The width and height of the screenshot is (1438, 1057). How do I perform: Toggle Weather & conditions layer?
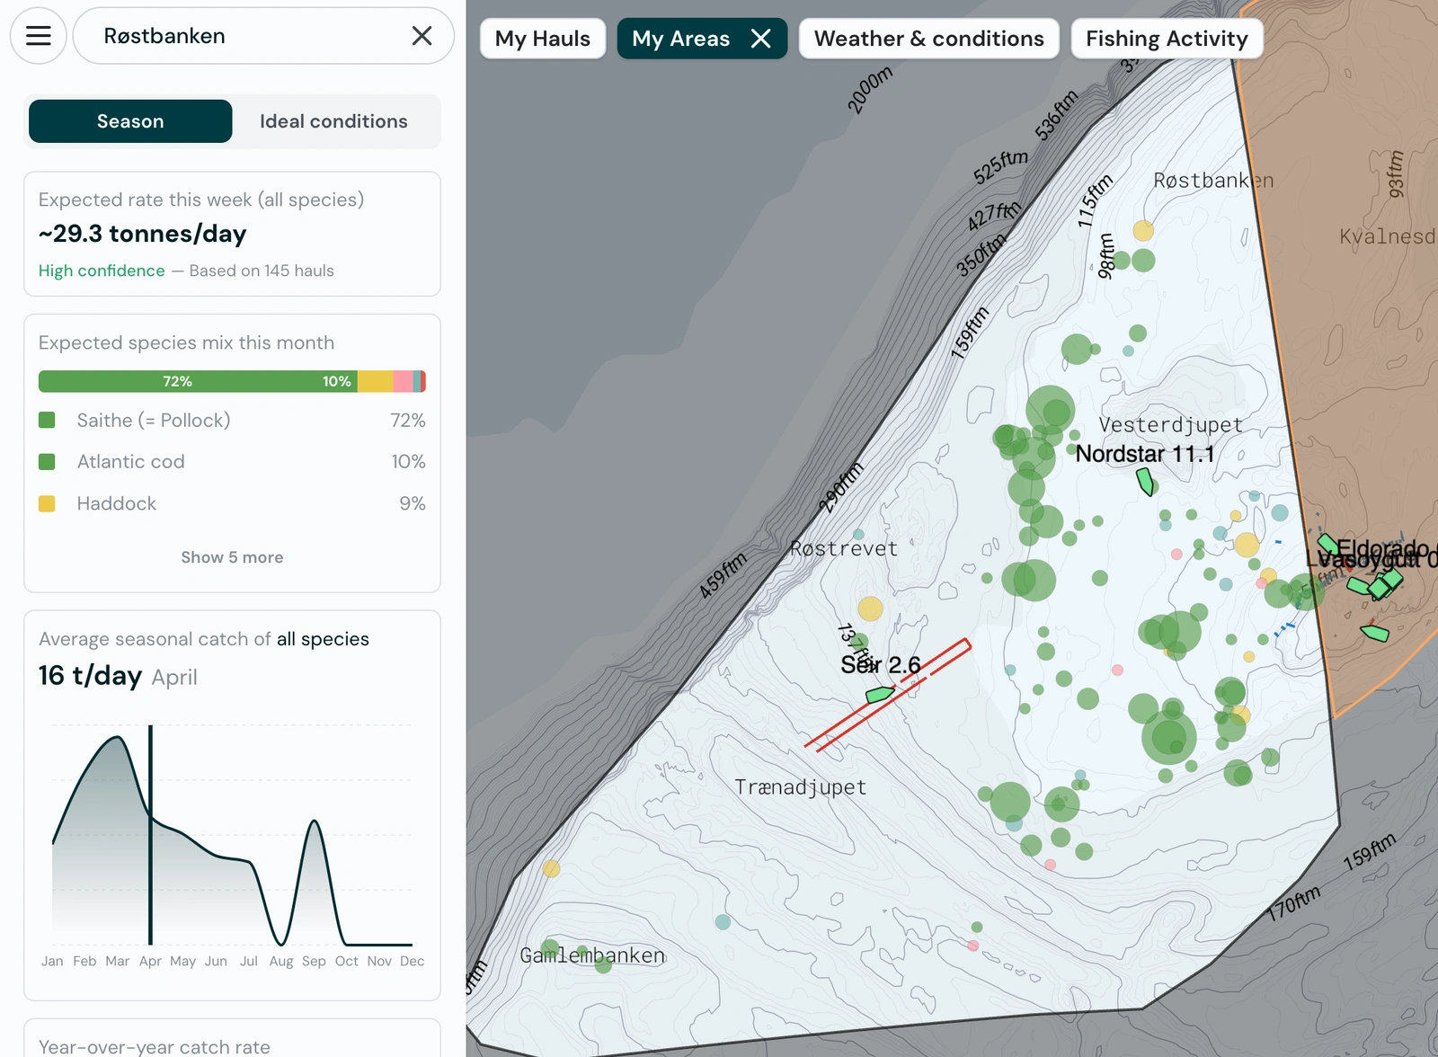(x=928, y=39)
